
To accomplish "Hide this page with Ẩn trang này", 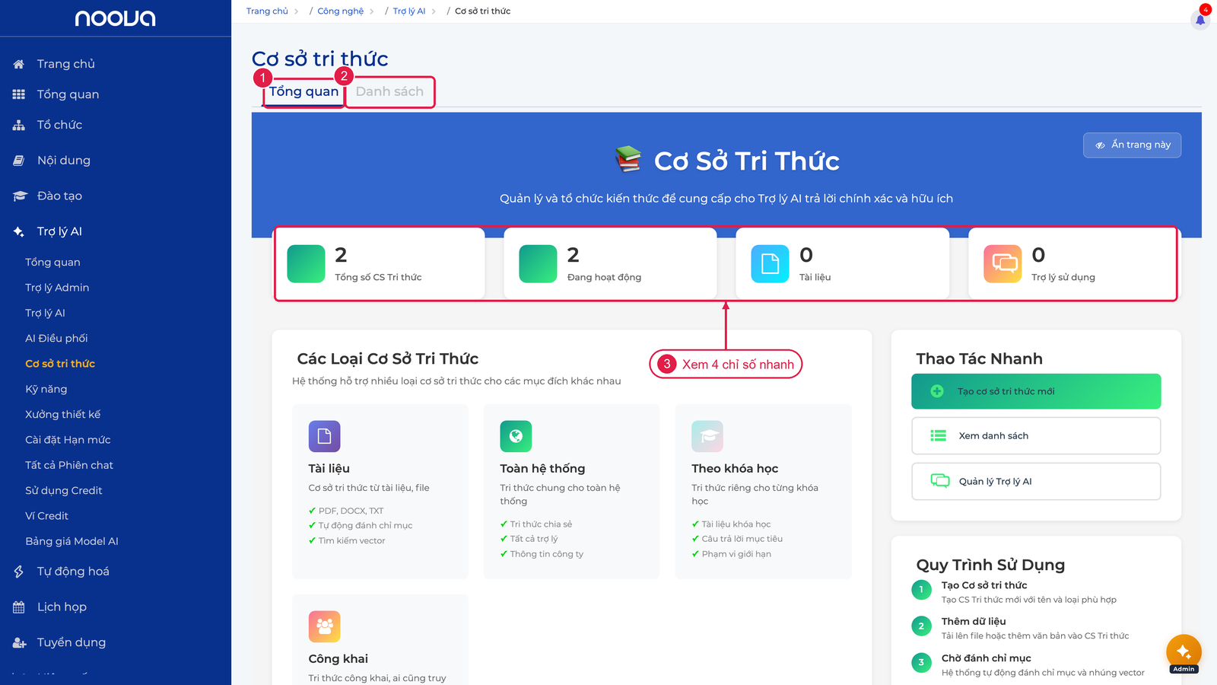I will [x=1132, y=145].
